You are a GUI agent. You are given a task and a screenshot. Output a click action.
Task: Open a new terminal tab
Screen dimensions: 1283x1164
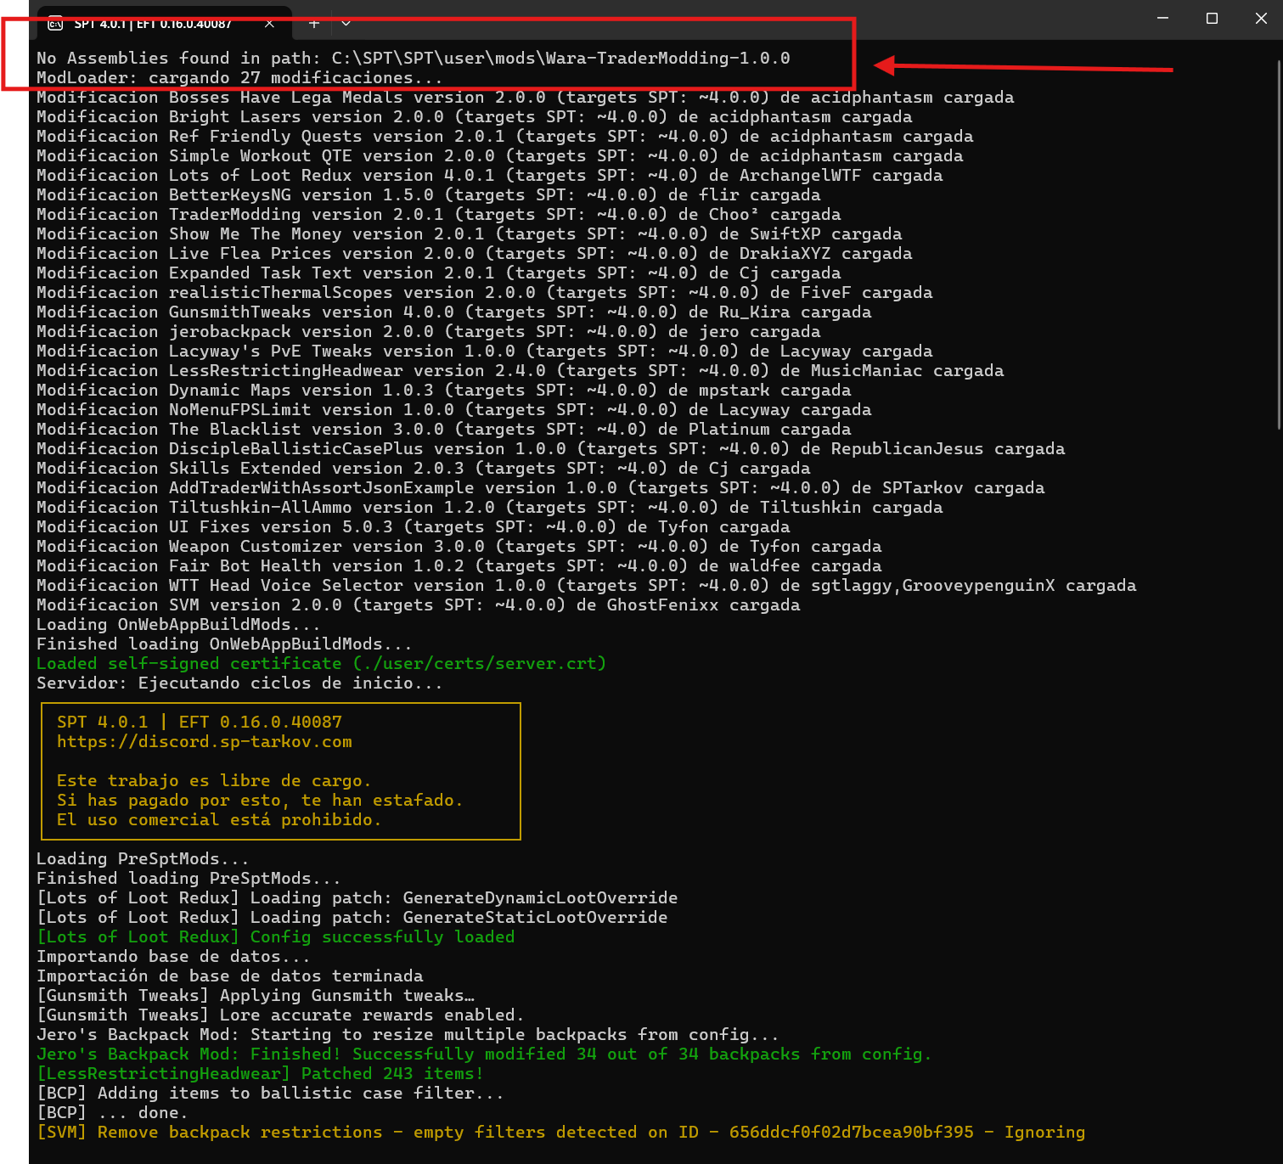point(314,23)
